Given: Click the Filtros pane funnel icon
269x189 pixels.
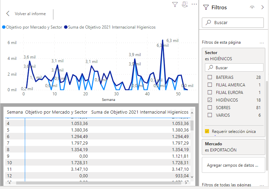Looking at the screenshot, I should [x=206, y=7].
